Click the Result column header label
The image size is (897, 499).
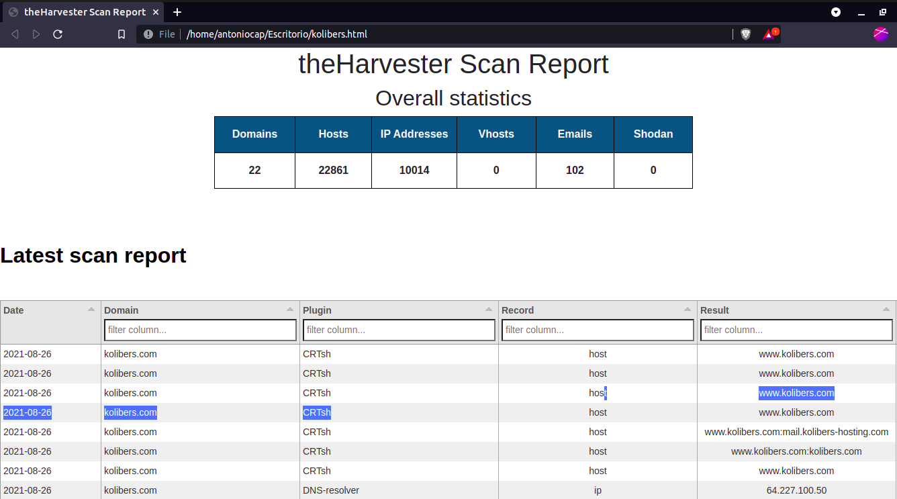pyautogui.click(x=714, y=310)
